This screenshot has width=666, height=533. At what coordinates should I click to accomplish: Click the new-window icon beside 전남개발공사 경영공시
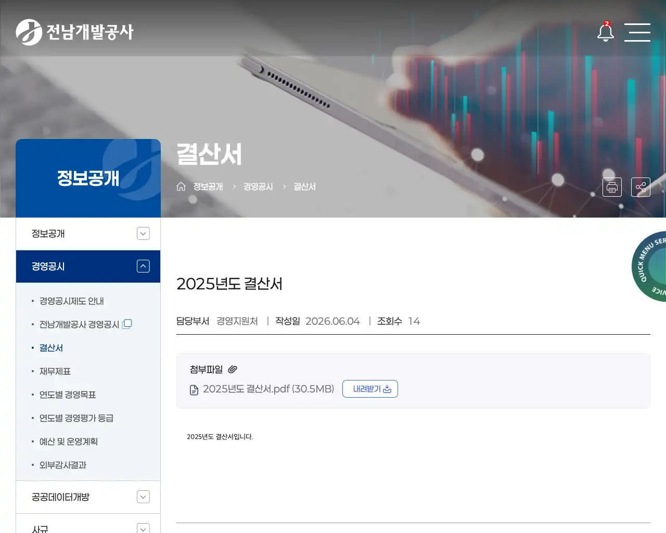pyautogui.click(x=127, y=324)
